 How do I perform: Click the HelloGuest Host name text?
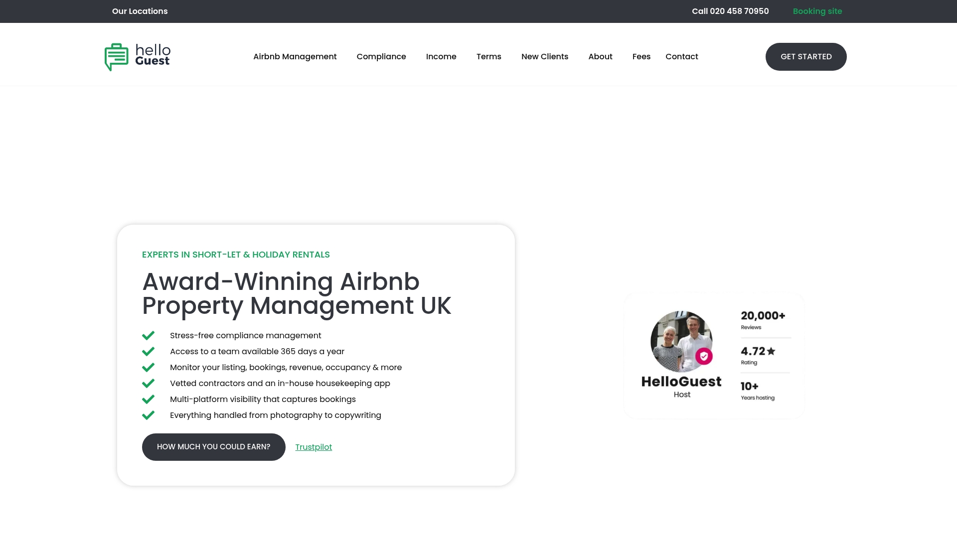681,387
